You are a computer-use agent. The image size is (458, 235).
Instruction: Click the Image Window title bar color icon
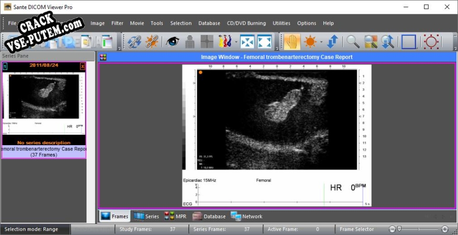(103, 57)
